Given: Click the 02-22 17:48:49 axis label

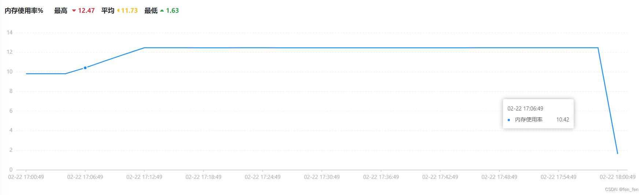Looking at the screenshot, I should tap(499, 177).
